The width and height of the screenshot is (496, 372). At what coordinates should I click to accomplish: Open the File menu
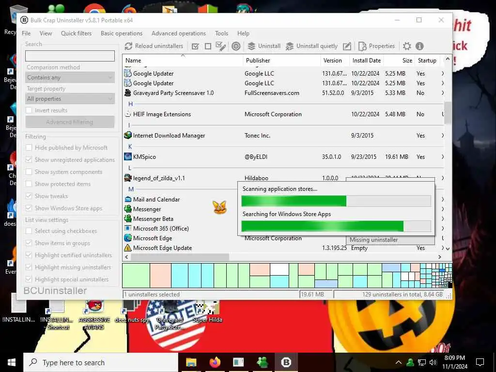point(26,33)
